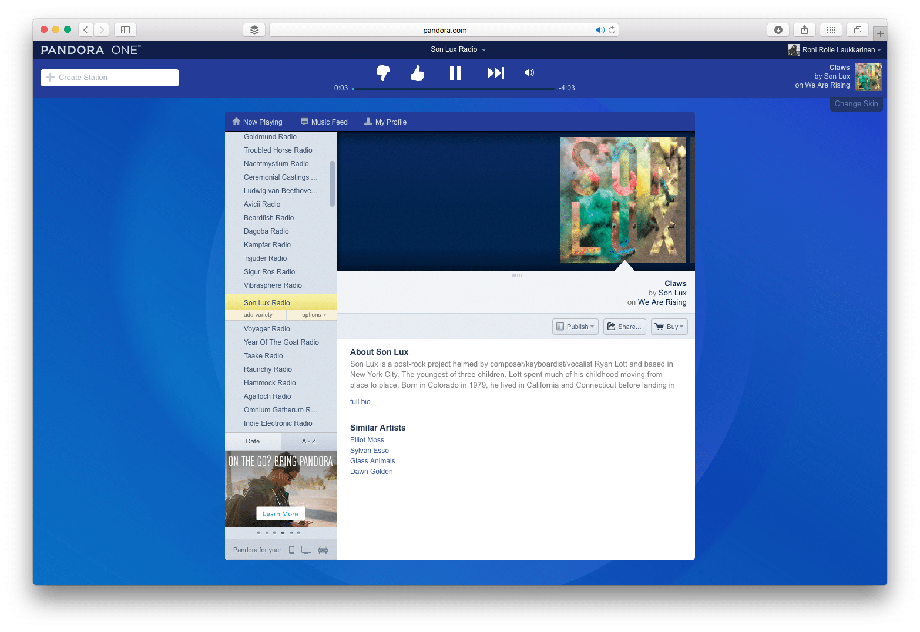Open the Buy dropdown
Screen dimensions: 920x632
coord(669,327)
